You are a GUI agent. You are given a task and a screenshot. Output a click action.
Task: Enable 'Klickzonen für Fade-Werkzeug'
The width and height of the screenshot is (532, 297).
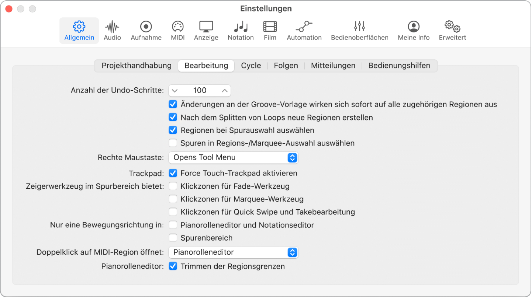point(173,186)
